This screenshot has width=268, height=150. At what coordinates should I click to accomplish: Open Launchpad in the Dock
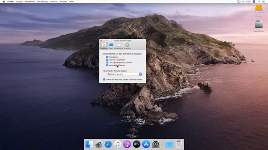(x=99, y=145)
